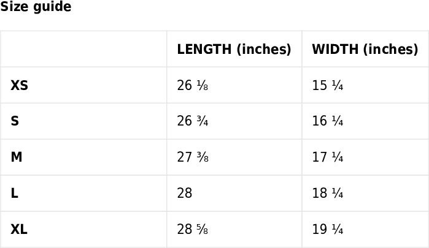Select the 27 ⅜ length value

(193, 157)
